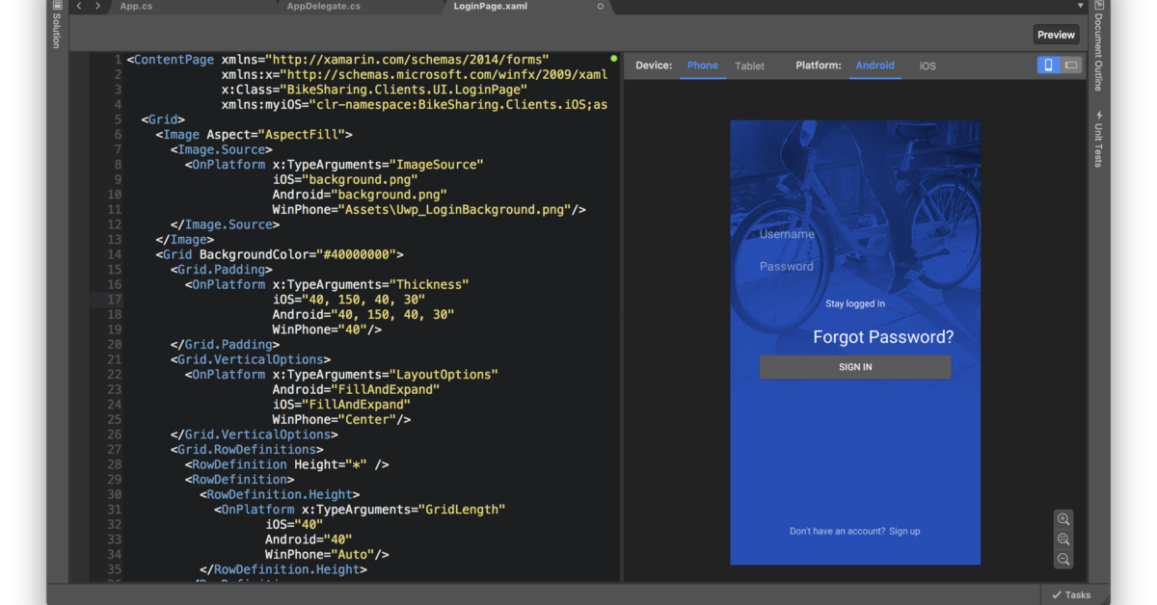1157x605 pixels.
Task: Click the editor forward navigation arrow
Action: point(96,6)
